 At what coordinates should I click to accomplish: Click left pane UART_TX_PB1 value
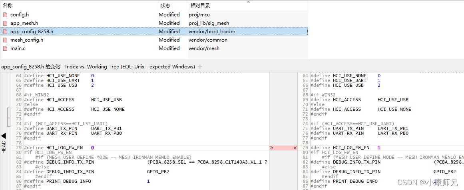tap(107, 128)
